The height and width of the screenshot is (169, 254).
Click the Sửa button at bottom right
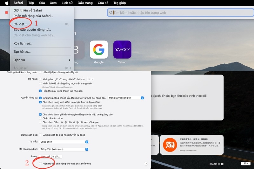[x=245, y=164]
